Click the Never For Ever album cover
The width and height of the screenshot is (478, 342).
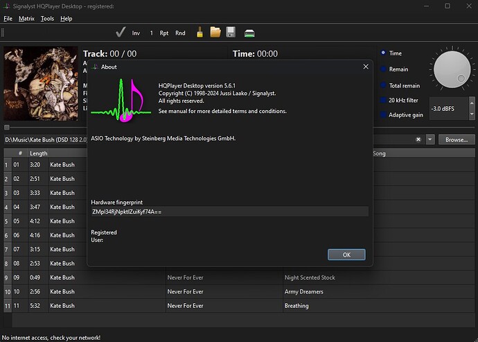pyautogui.click(x=41, y=83)
